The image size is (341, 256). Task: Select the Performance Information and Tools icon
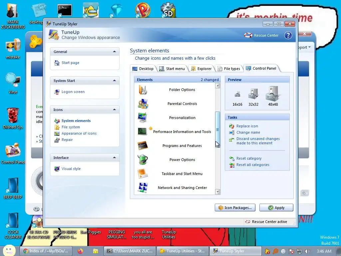pyautogui.click(x=143, y=131)
